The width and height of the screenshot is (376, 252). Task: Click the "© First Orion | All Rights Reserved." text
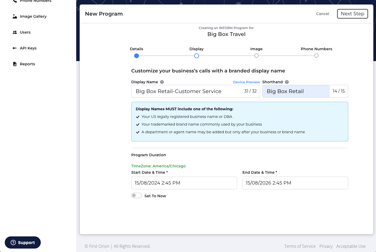117,246
